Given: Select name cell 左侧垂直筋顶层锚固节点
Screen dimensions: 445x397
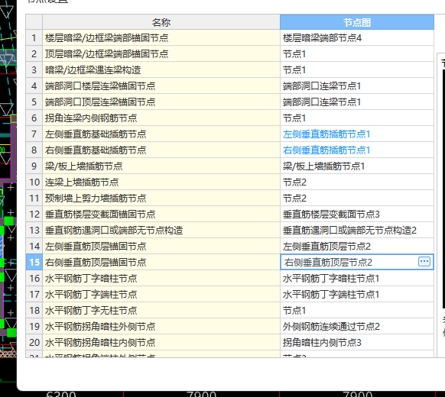Looking at the screenshot, I should point(161,246).
